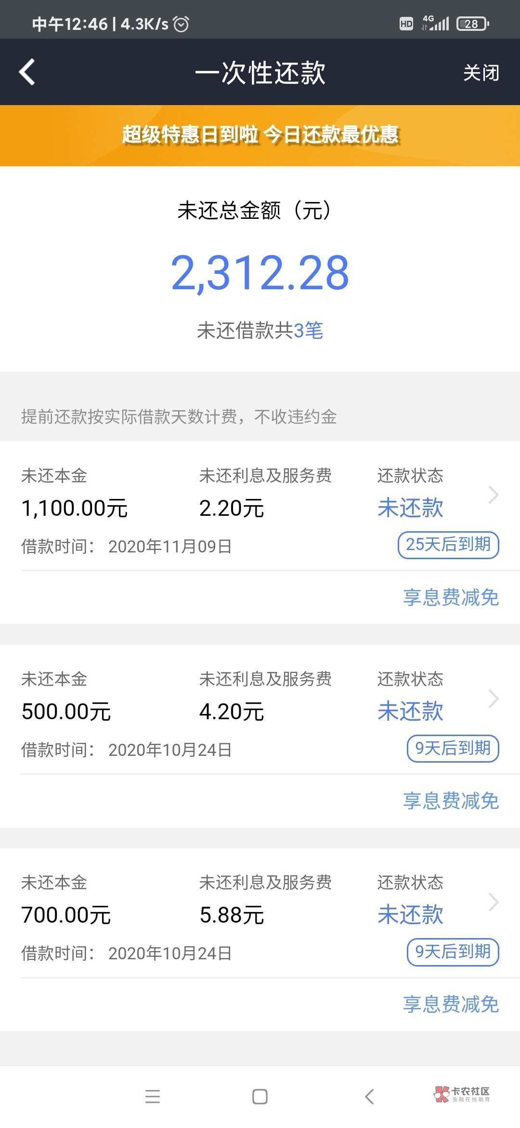Tap 未还款 status of the 500.00元 loan
Viewport: 520px width, 1128px height.
[x=410, y=712]
